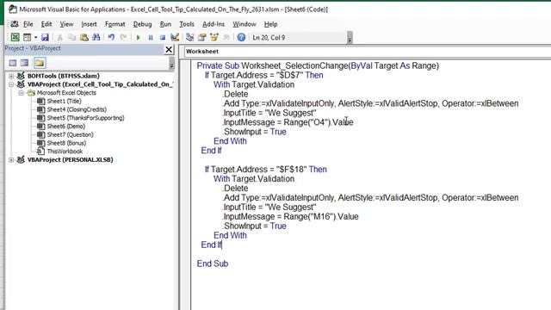Click the View Microsoft Excel icon
Screen dimensions: 551x310
(x=15, y=37)
